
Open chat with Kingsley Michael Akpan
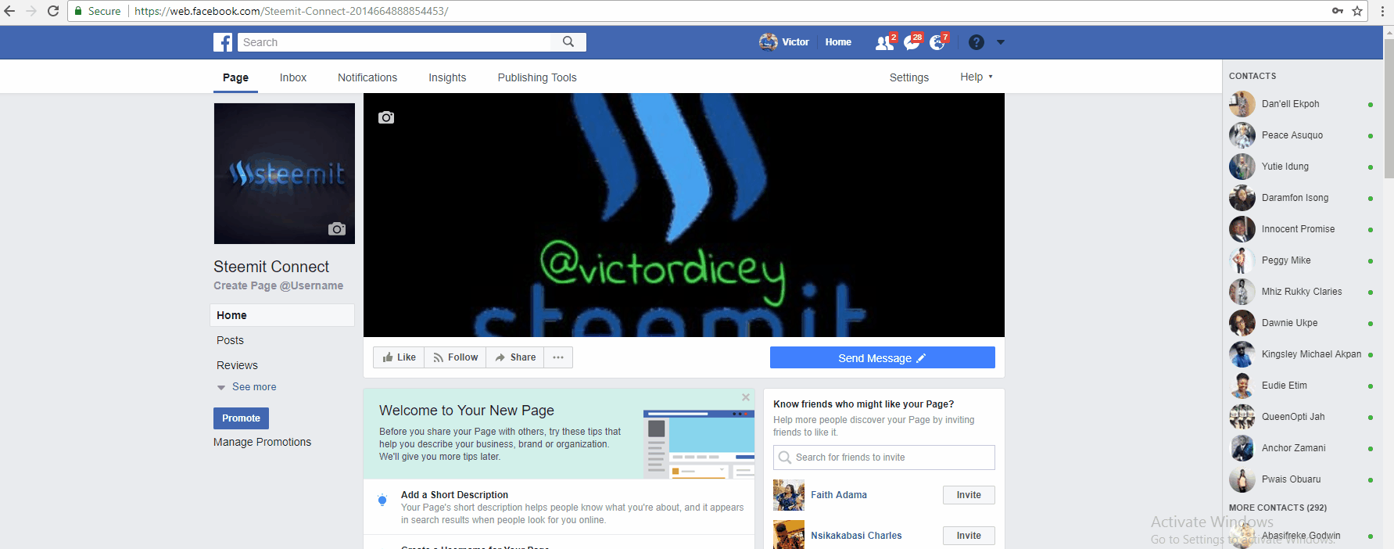1301,354
